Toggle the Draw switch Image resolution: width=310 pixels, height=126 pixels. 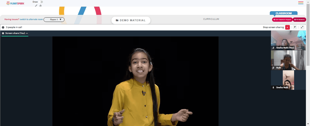[41, 2]
